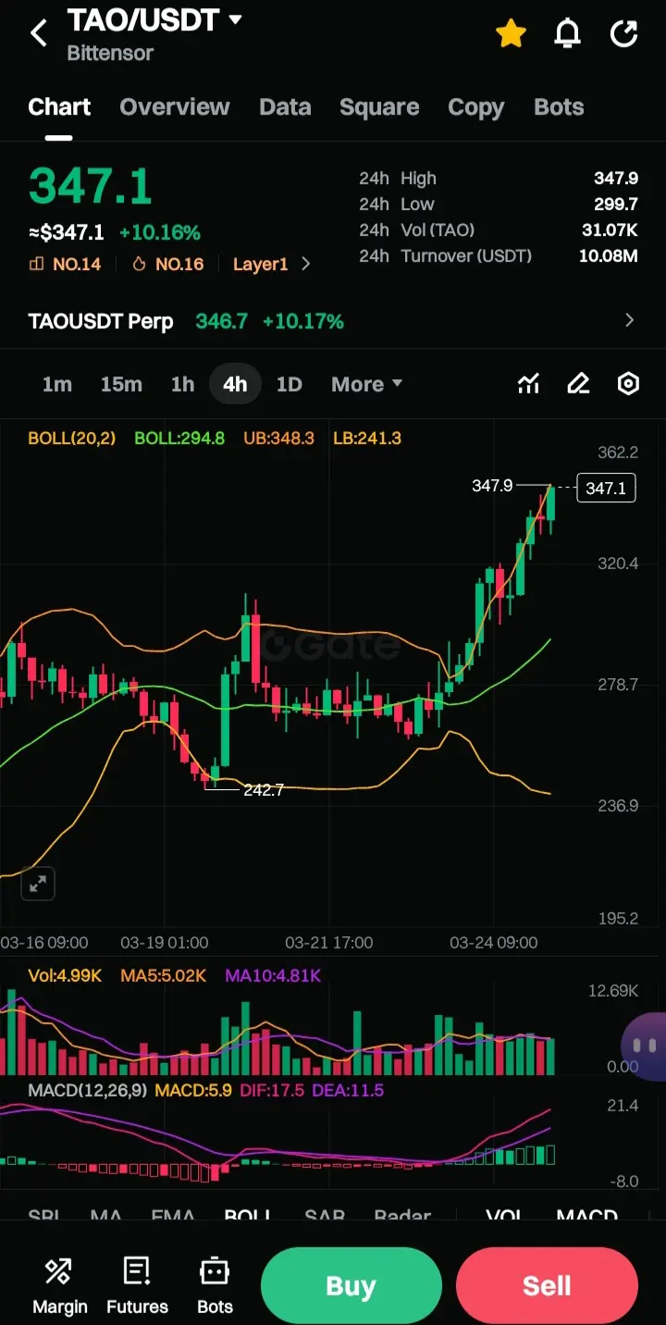Toggle the VOL sub-indicator
666x1325 pixels.
coord(505,1216)
